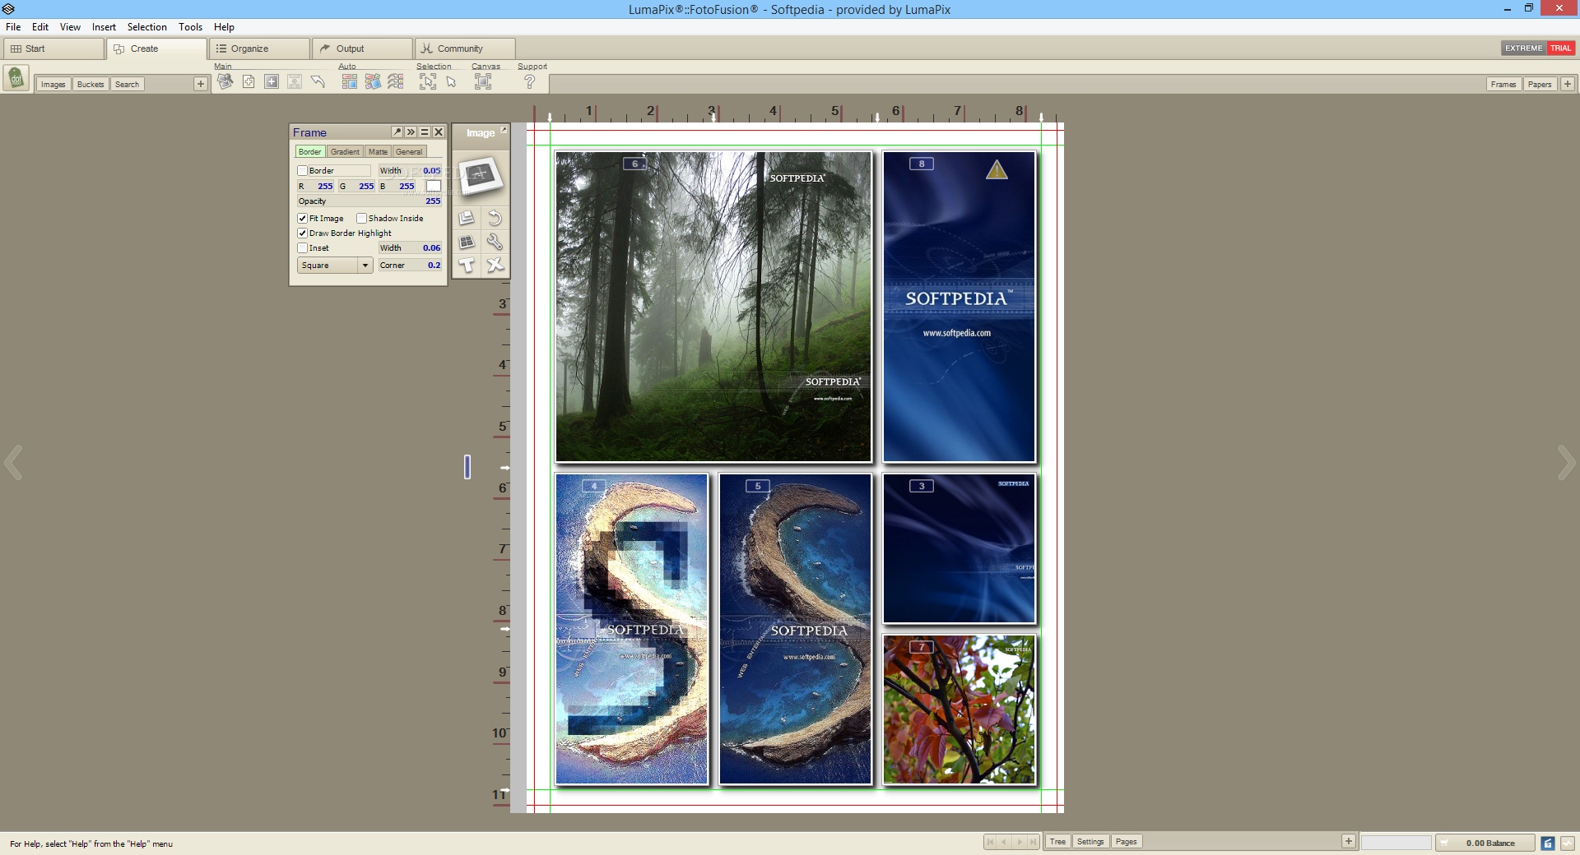Viewport: 1580px width, 855px height.
Task: Switch to the Output tab
Action: click(362, 49)
